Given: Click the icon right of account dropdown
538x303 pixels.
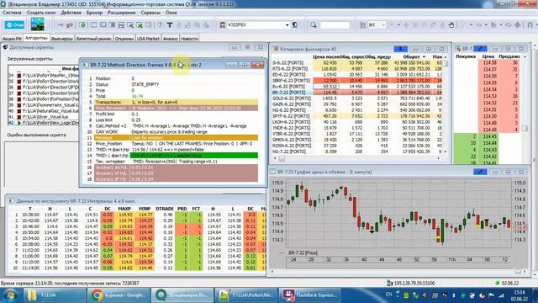Looking at the screenshot, I should coord(295,25).
